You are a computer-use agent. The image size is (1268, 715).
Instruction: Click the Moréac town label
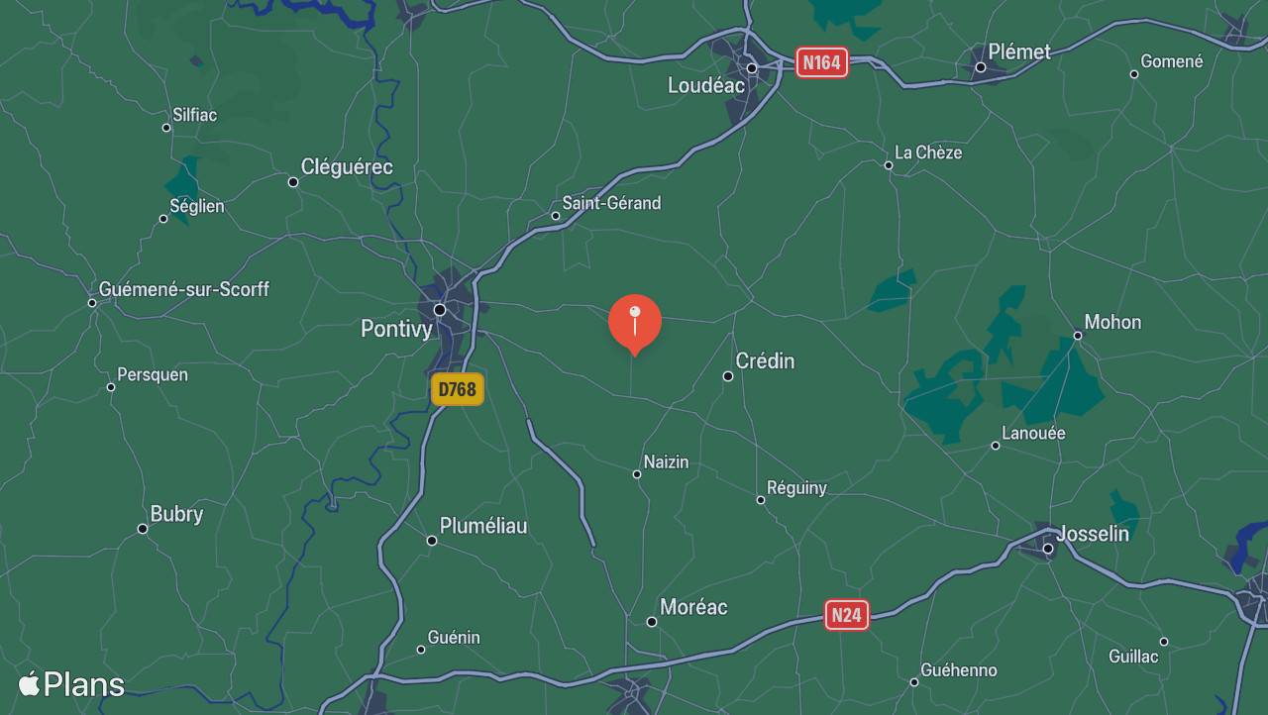[693, 607]
